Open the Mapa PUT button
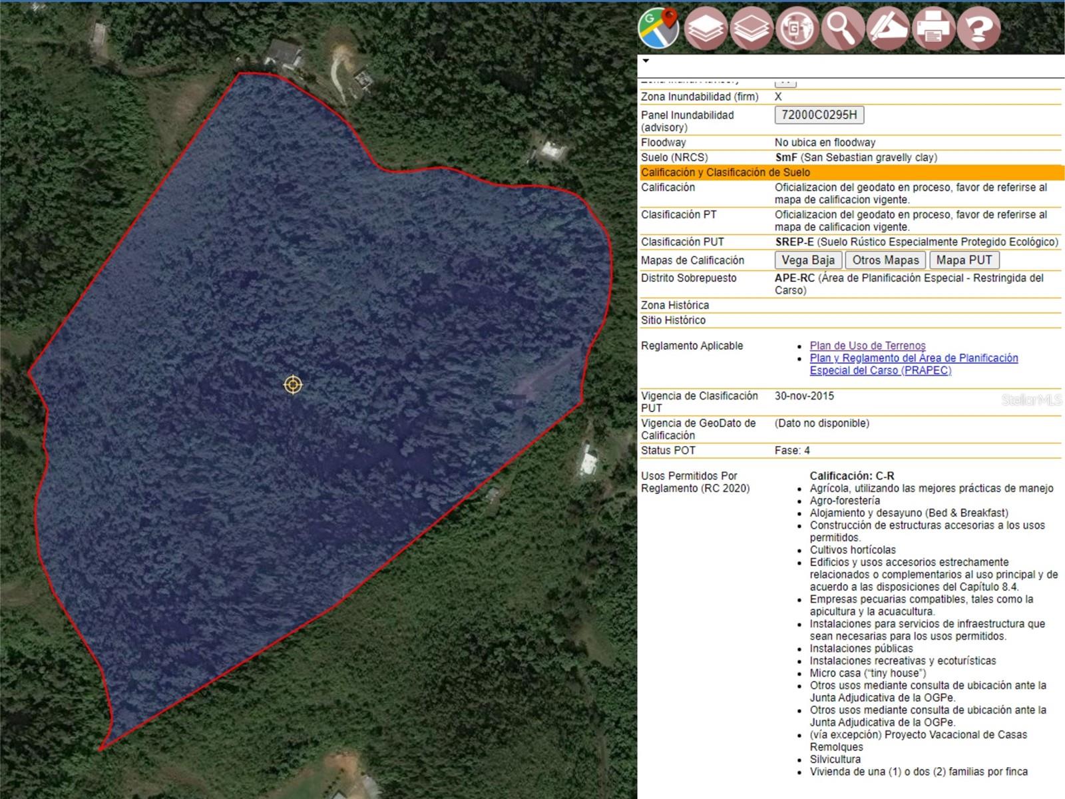Screen dimensions: 1065x799 (964, 260)
